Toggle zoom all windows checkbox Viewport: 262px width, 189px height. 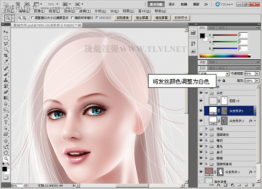pos(72,18)
